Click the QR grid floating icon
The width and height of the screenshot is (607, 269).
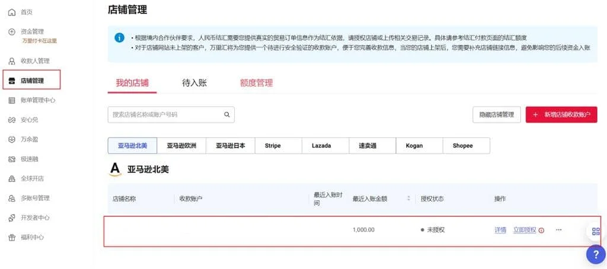(596, 232)
